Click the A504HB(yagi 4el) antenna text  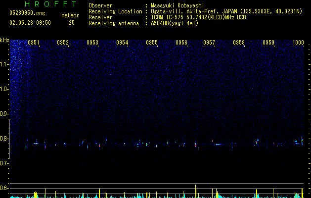tap(175, 23)
